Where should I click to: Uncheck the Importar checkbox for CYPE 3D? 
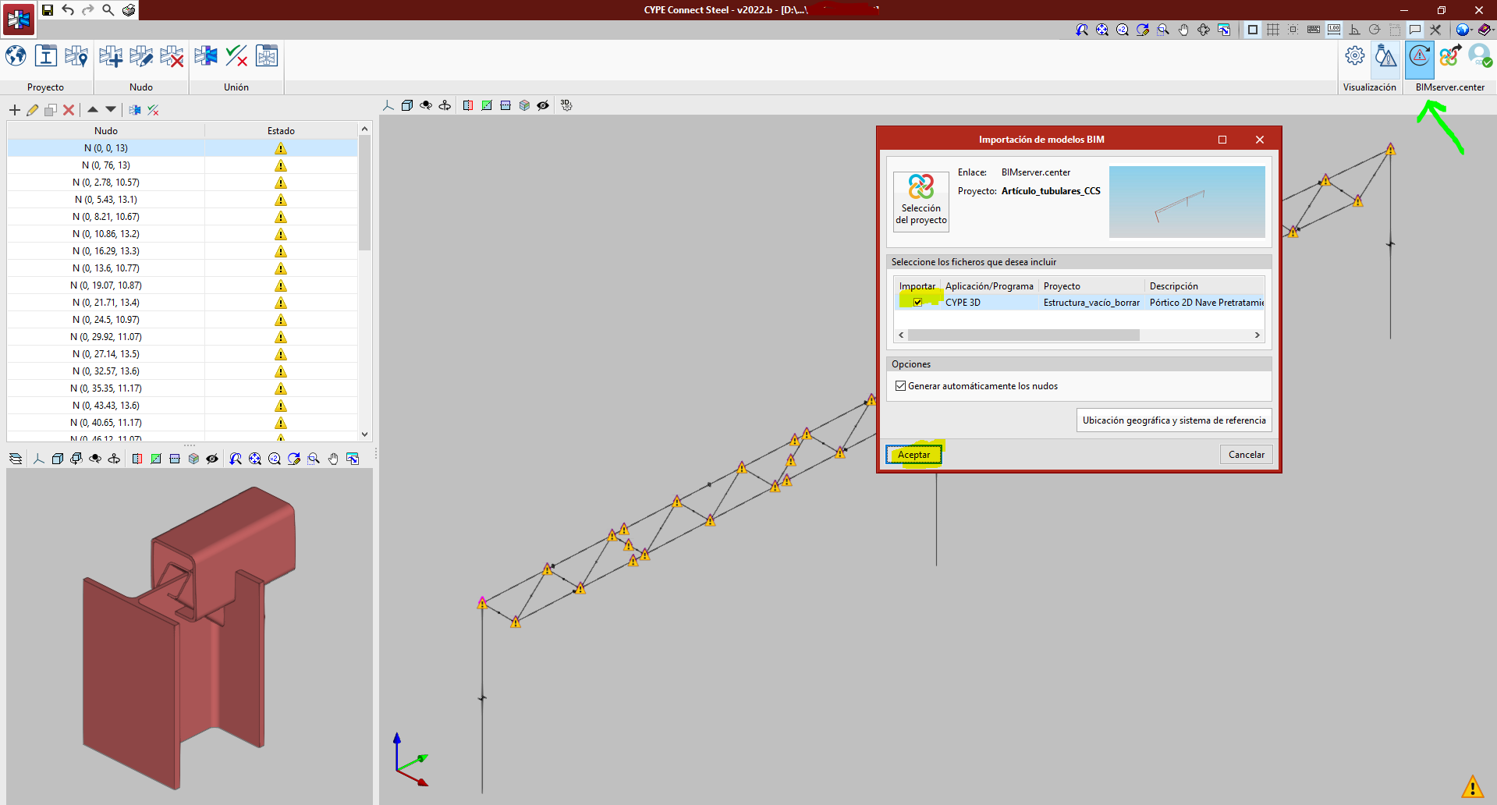[x=917, y=302]
